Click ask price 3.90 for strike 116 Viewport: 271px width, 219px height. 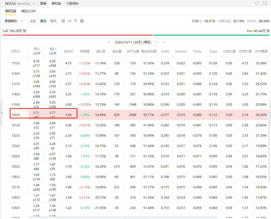tap(52, 71)
